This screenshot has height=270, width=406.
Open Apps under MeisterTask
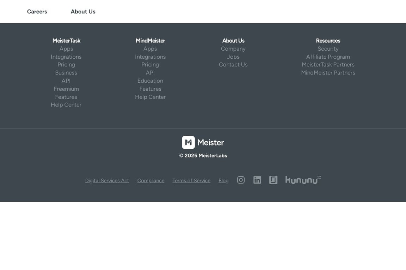pyautogui.click(x=66, y=49)
